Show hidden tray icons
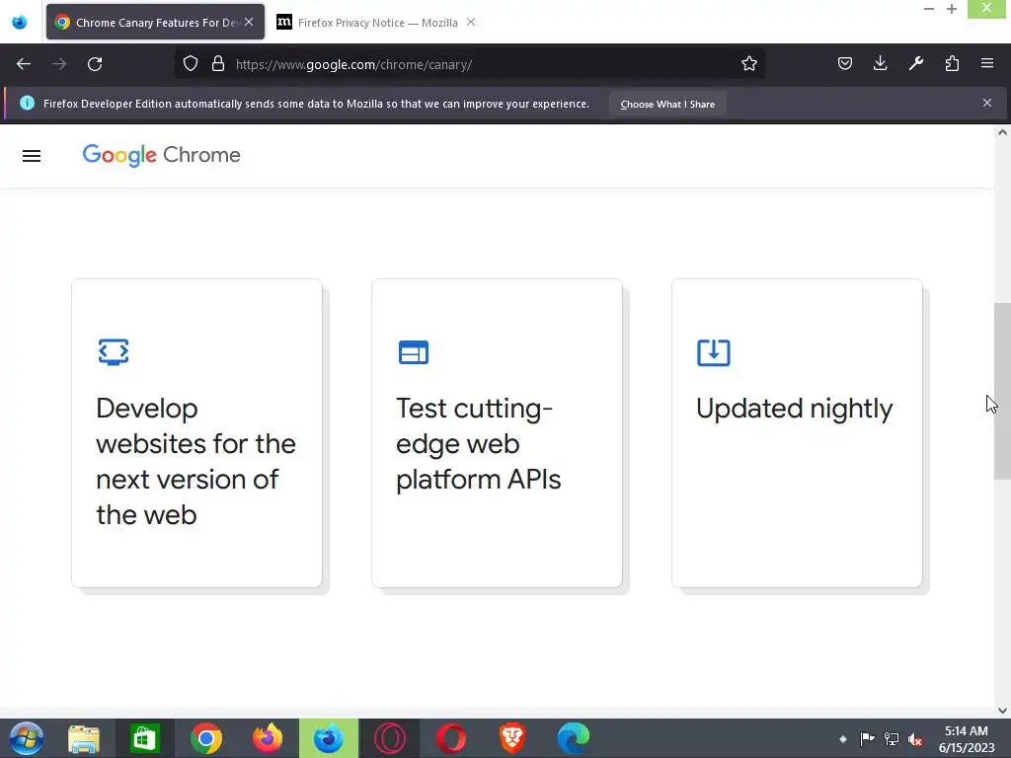Viewport: 1011px width, 758px height. [x=843, y=738]
